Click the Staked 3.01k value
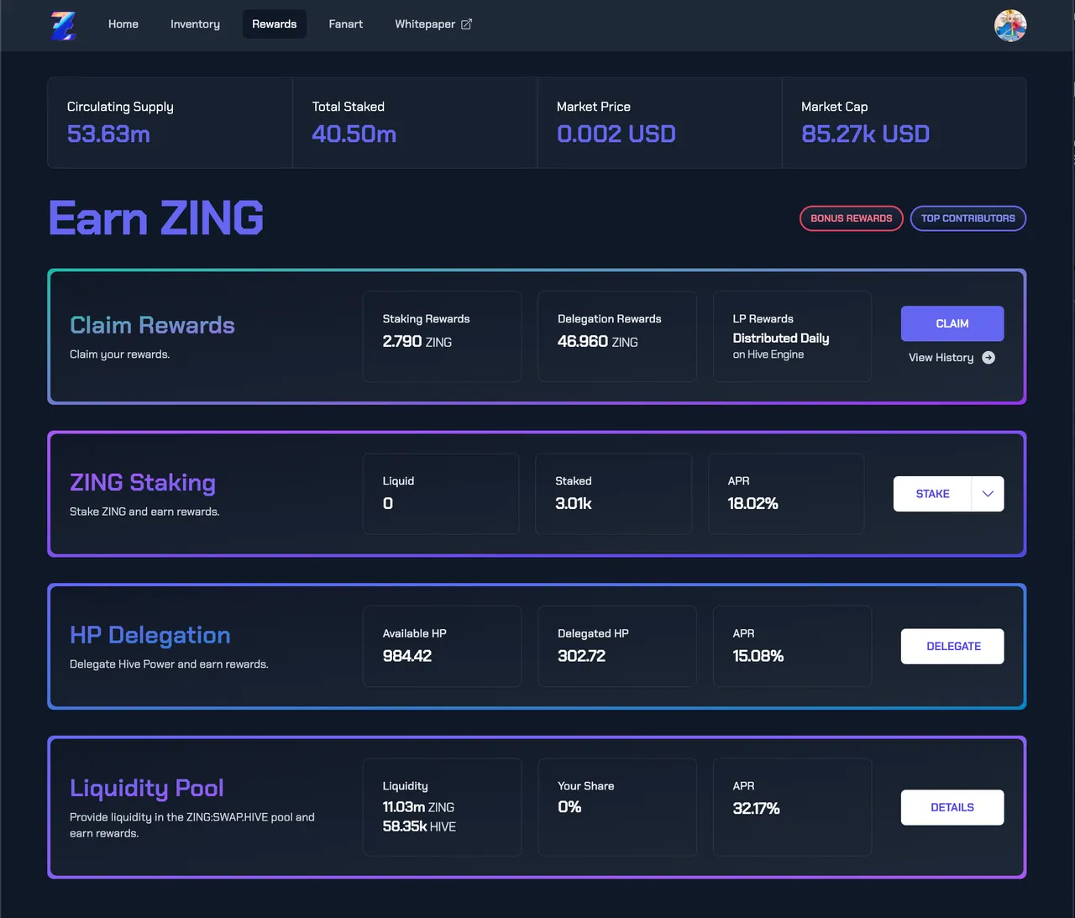1075x918 pixels. coord(574,504)
